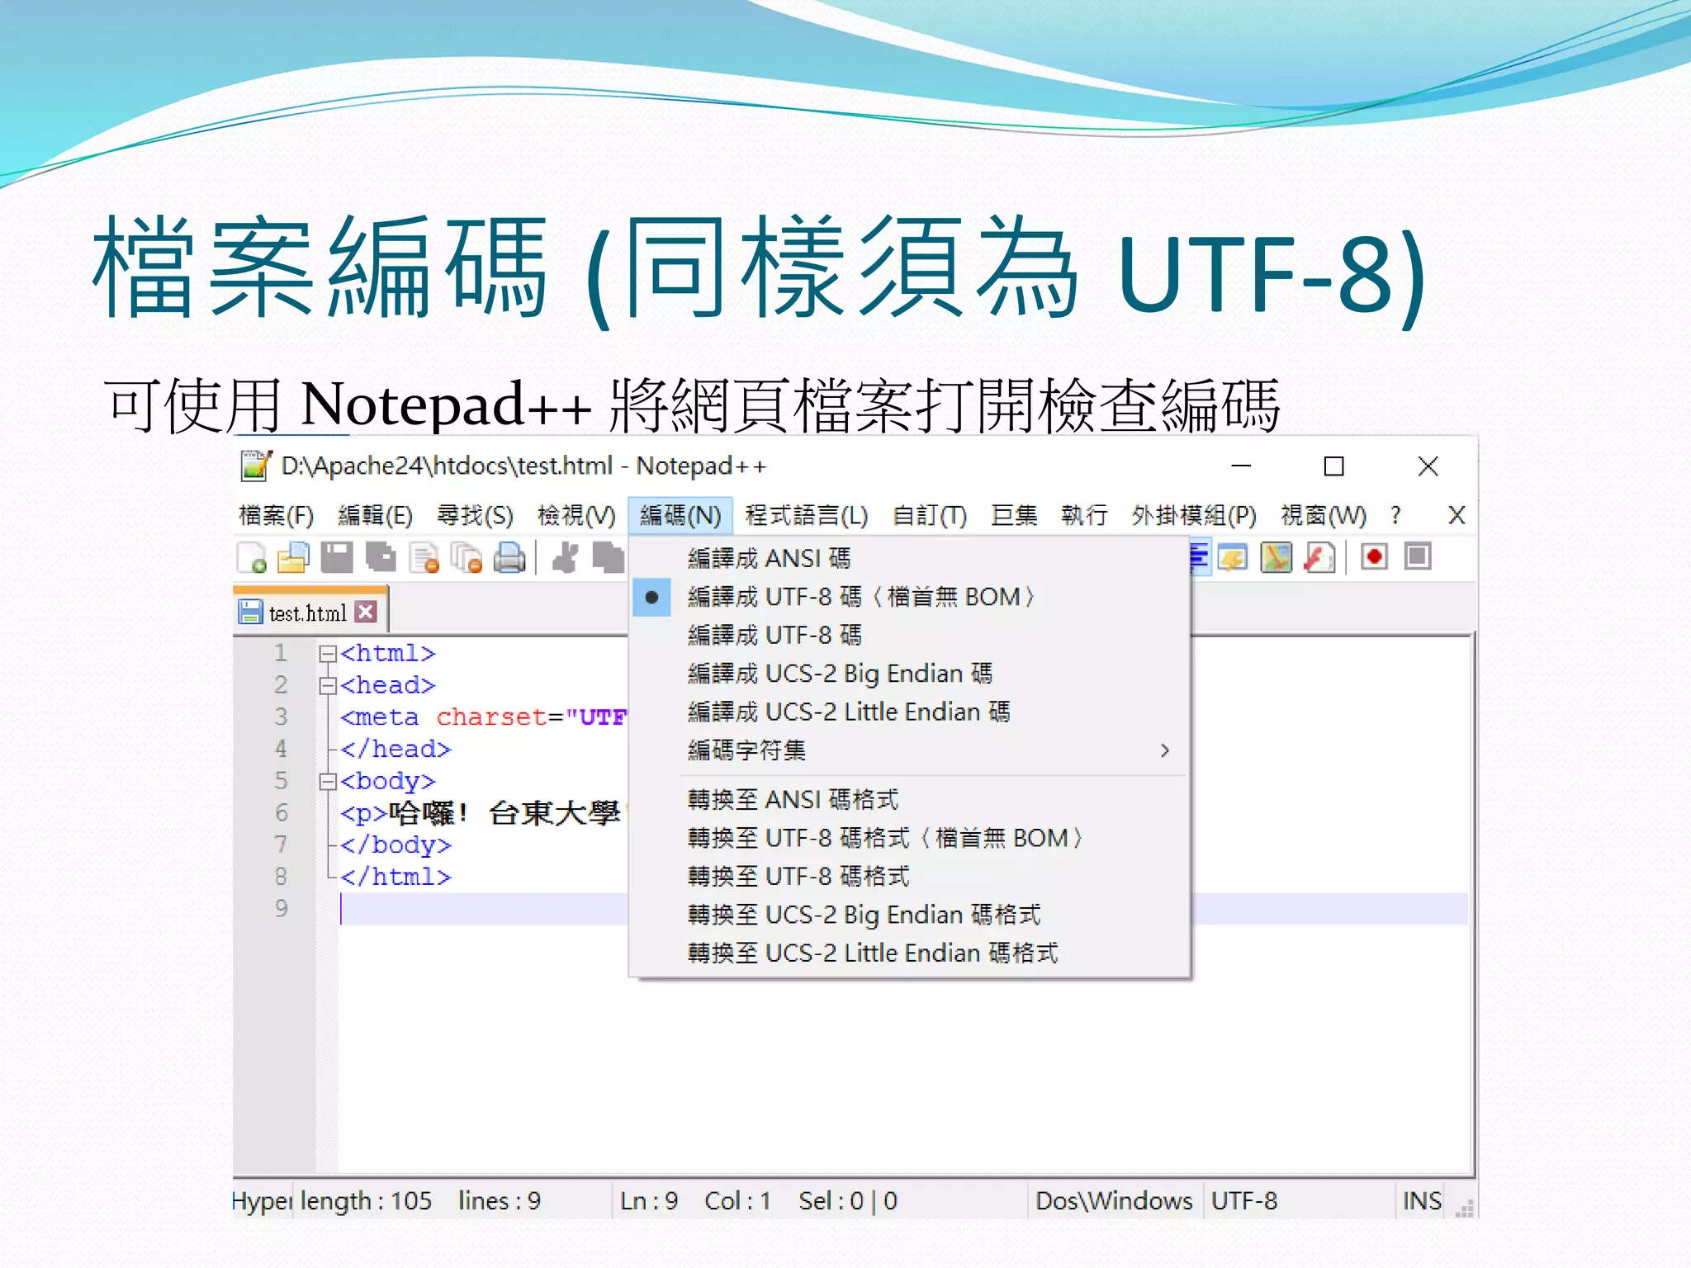Image resolution: width=1691 pixels, height=1268 pixels.
Task: Click the Stop recording macro icon
Action: pyautogui.click(x=1418, y=557)
